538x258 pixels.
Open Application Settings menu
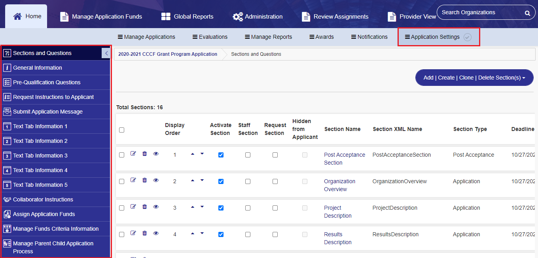435,37
